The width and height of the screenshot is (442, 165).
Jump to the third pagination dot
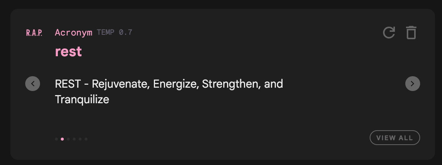pyautogui.click(x=68, y=139)
